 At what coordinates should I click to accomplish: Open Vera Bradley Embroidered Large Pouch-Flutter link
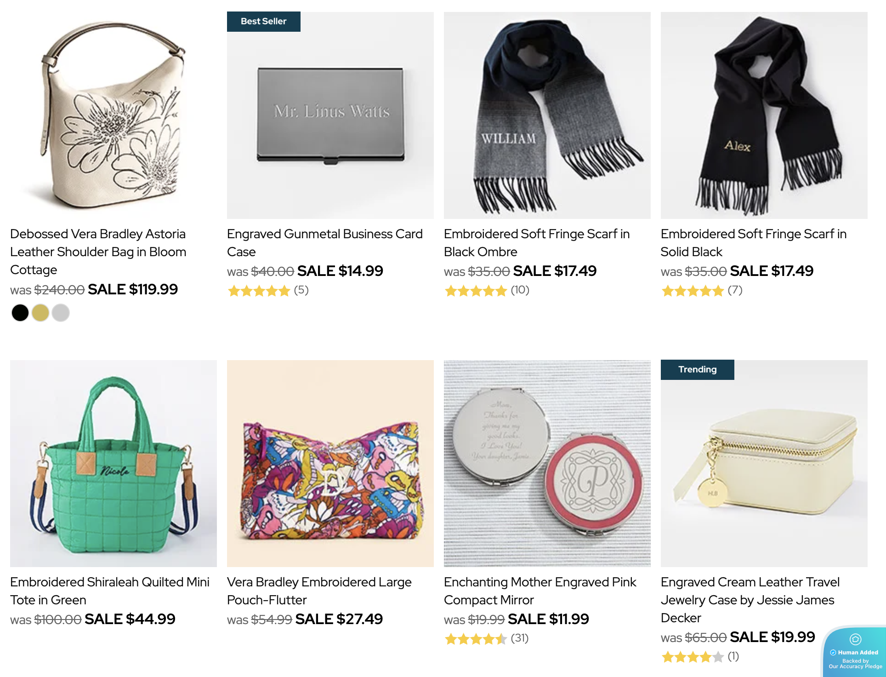319,591
